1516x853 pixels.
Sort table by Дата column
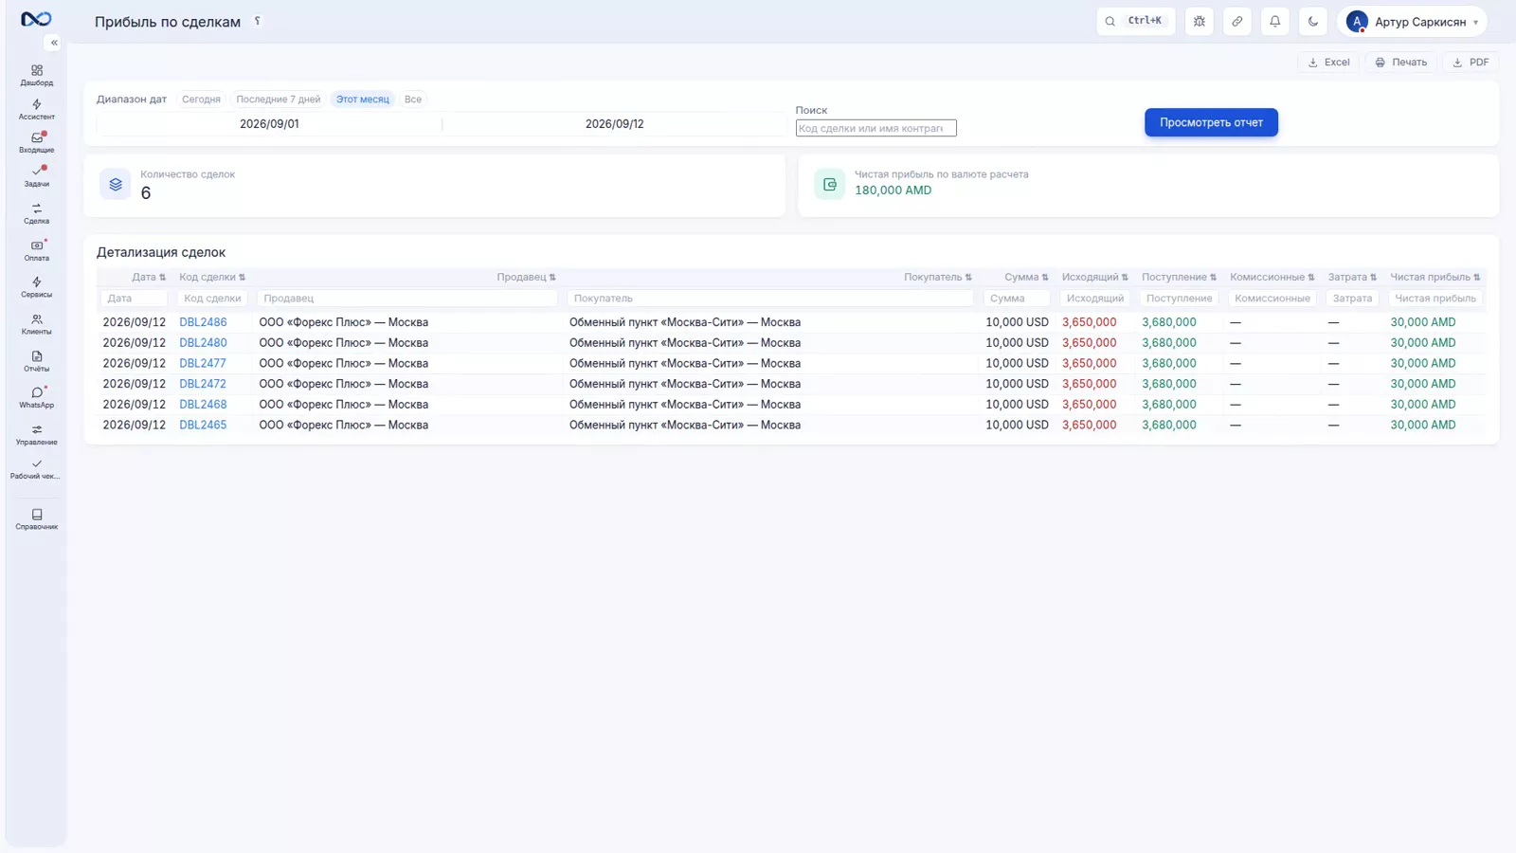point(149,277)
